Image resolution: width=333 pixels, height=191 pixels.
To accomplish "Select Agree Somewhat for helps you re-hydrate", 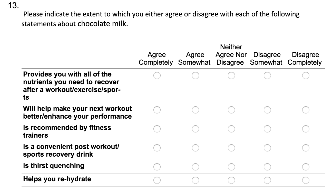I will coord(195,180).
